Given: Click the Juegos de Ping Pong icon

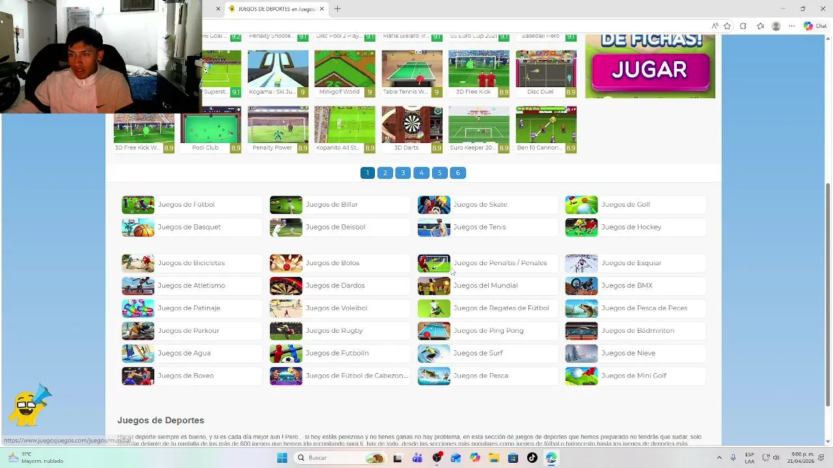Looking at the screenshot, I should [433, 331].
